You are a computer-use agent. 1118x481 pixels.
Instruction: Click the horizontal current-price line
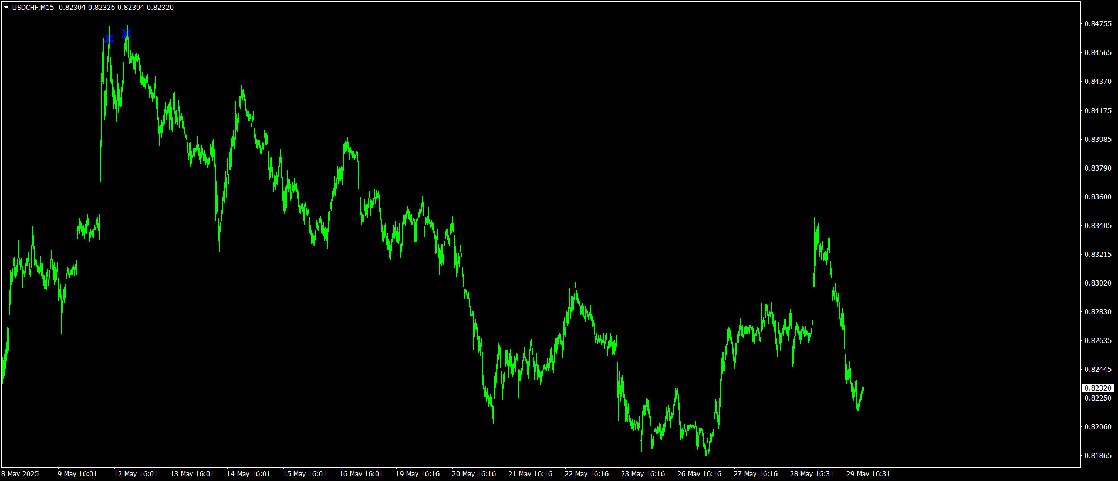540,388
